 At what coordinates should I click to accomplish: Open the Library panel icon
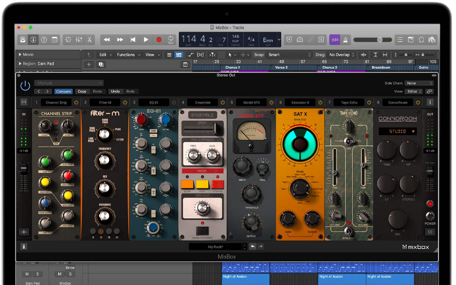point(23,40)
